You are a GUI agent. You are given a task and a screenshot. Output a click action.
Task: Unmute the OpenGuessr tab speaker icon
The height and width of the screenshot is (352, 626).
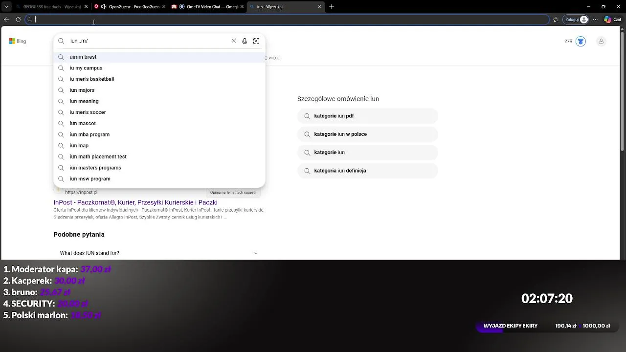coord(104,7)
